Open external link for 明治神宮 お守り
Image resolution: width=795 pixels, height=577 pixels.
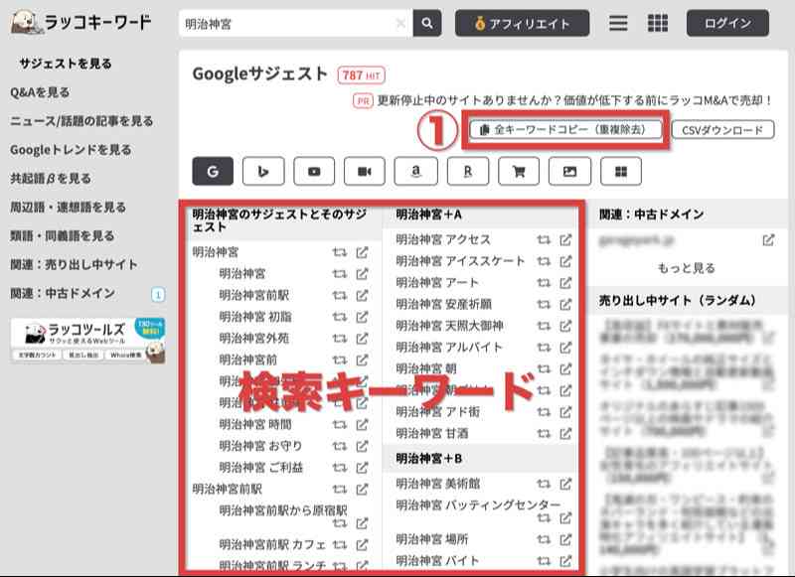pos(362,446)
